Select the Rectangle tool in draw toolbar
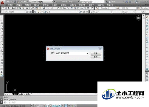 tap(2, 29)
